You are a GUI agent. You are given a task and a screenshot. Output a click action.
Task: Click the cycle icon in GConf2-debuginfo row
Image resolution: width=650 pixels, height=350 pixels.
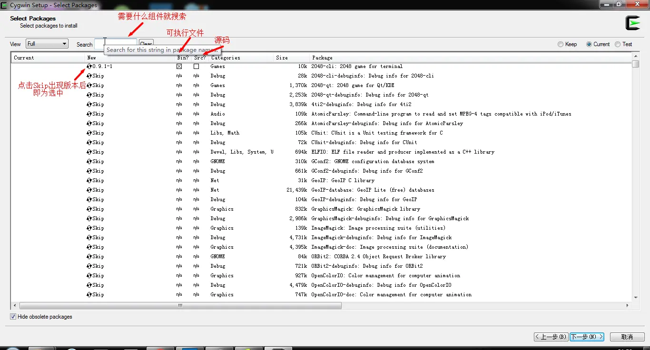point(89,171)
